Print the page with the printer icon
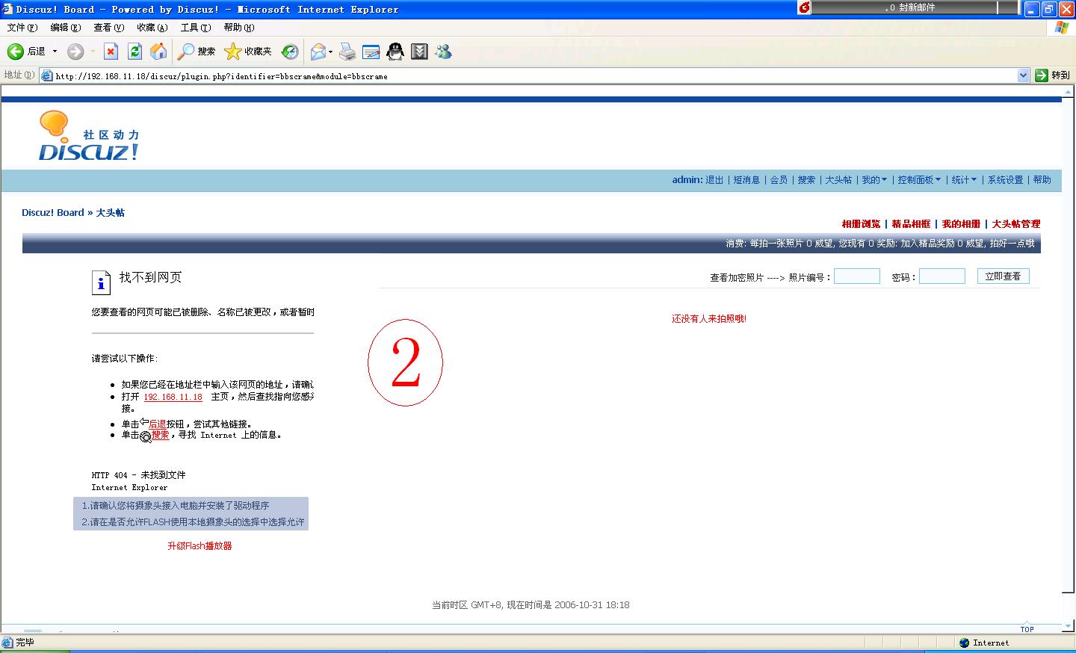The image size is (1076, 653). (x=347, y=52)
